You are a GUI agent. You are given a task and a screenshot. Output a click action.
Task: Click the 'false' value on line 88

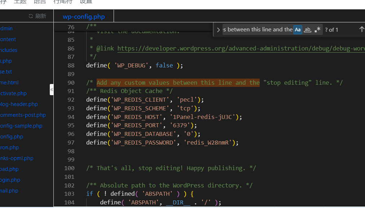(164, 65)
